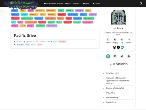Select the neocities 1 tag
The height and width of the screenshot is (110, 146).
coord(52,14)
